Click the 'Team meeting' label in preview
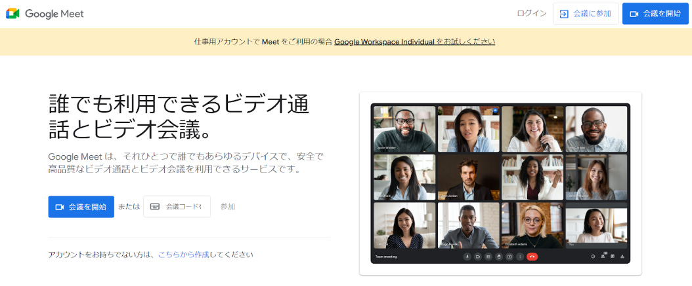This screenshot has height=286, width=692. tap(386, 257)
